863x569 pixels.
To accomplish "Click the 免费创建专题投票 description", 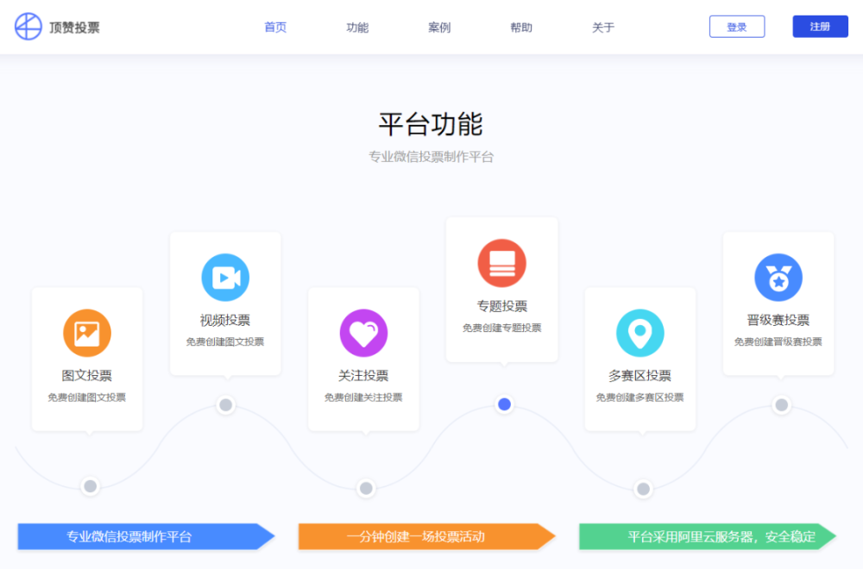I will 502,328.
